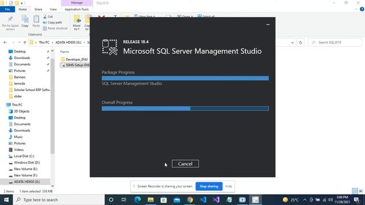Open Mail app from taskbar
The height and width of the screenshot is (205, 365).
pos(177,200)
